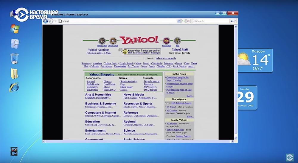Open the Yahoo! GeoCities link
This screenshot has width=298, height=163.
[175, 130]
